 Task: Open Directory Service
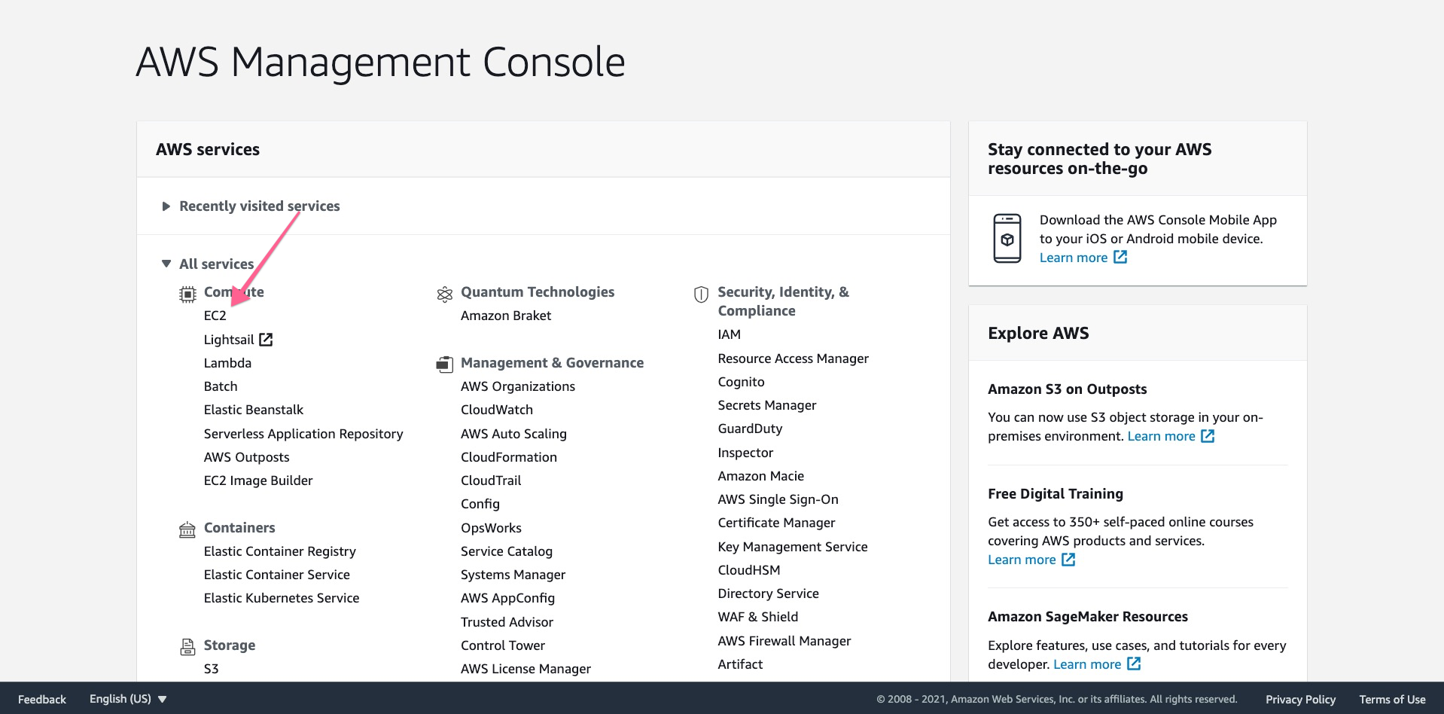(x=769, y=593)
